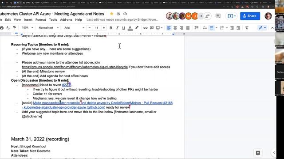
Task: Increase paragraph indent
Action: [238, 28]
